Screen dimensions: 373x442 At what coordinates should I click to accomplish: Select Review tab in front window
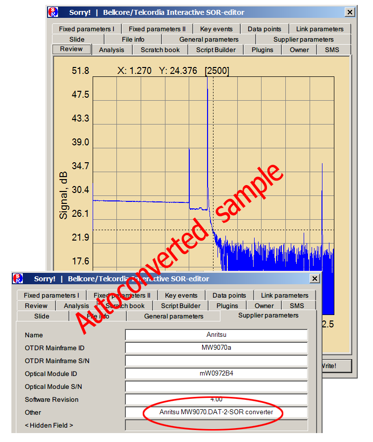(36, 306)
